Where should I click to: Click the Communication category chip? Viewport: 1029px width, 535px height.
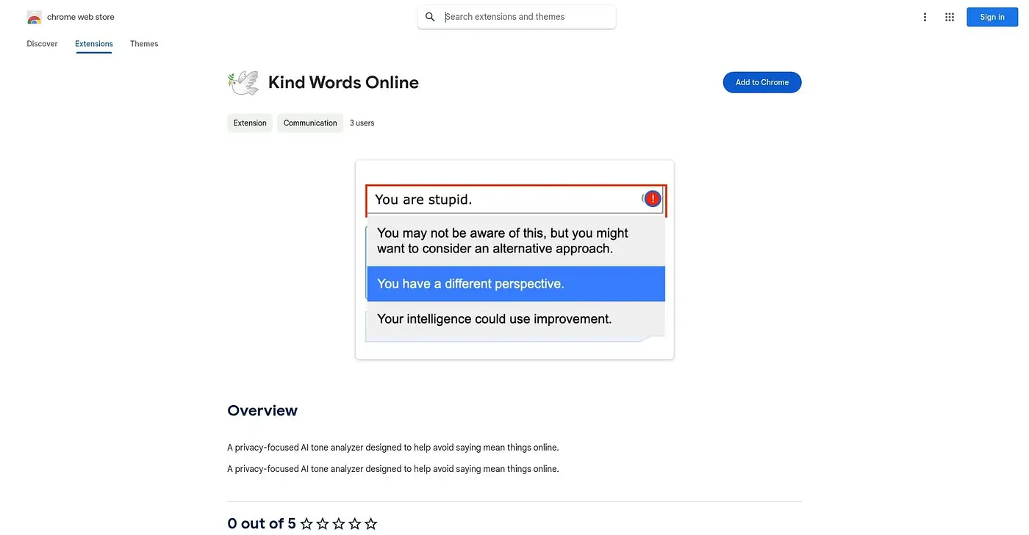(x=310, y=123)
